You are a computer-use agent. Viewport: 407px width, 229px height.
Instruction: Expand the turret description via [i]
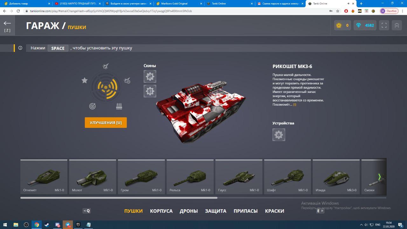[295, 105]
